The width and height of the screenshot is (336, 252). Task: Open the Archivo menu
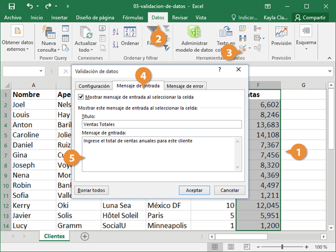click(x=13, y=18)
